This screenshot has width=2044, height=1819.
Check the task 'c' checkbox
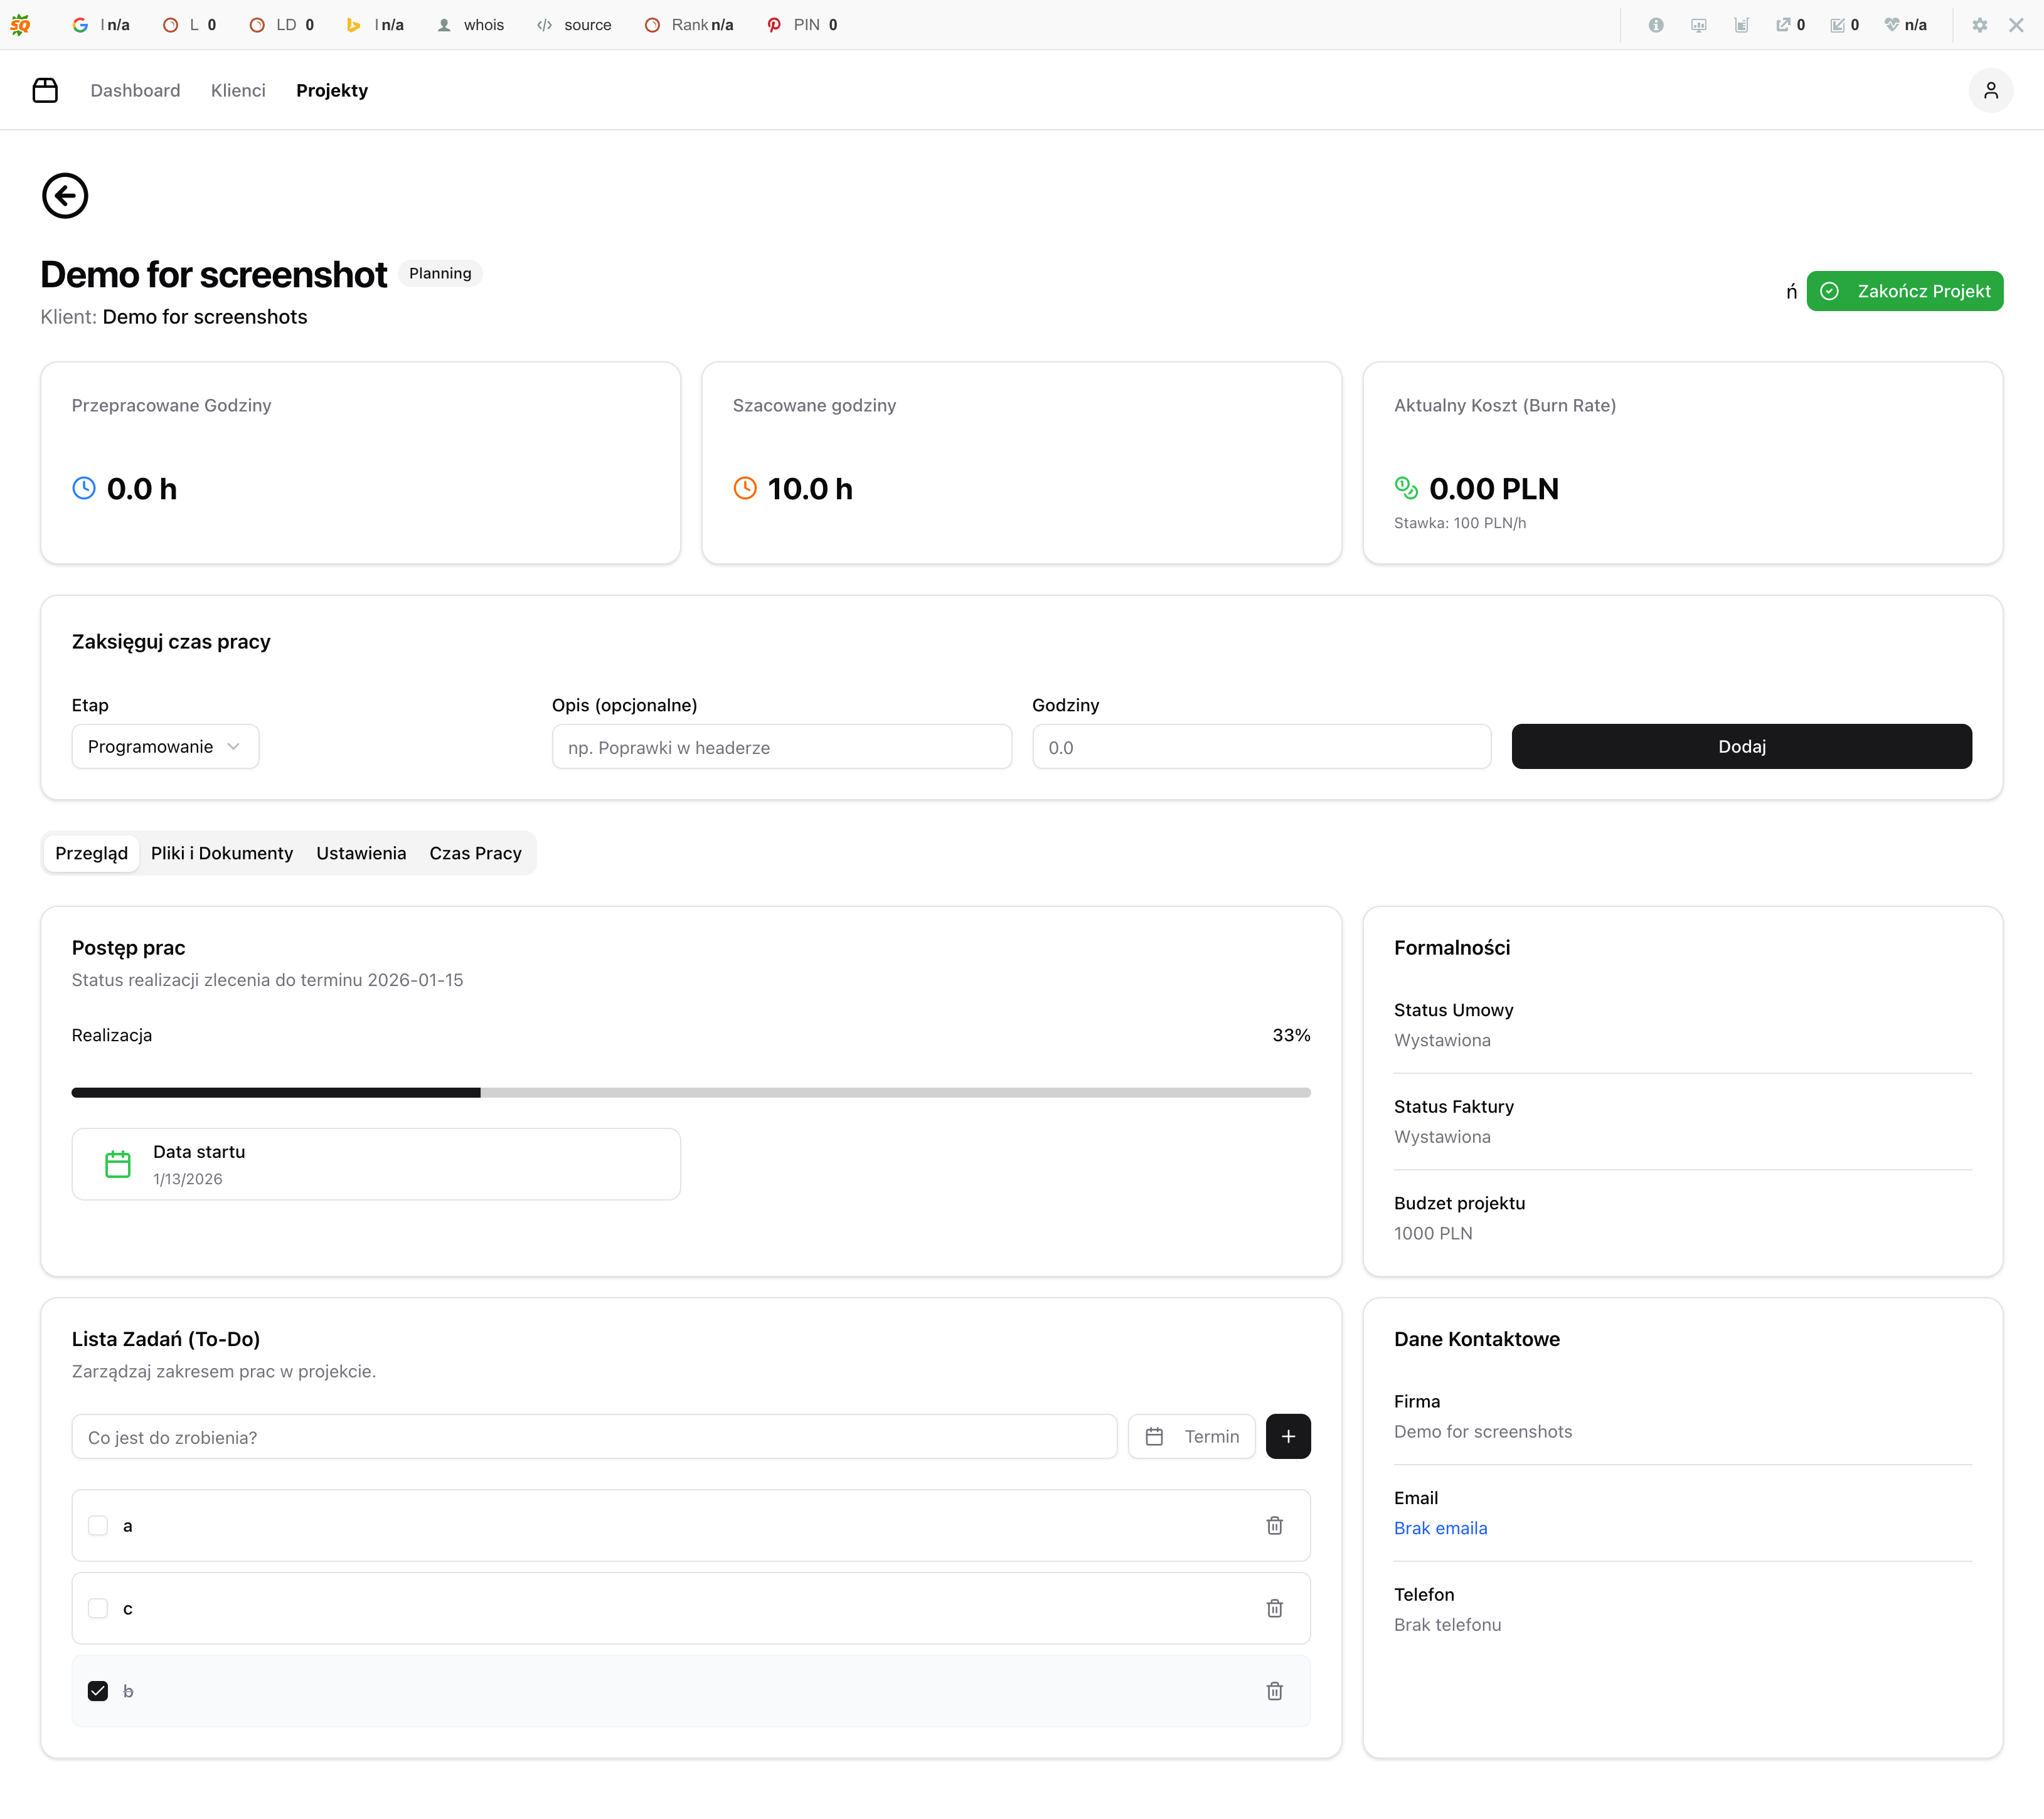coord(98,1609)
